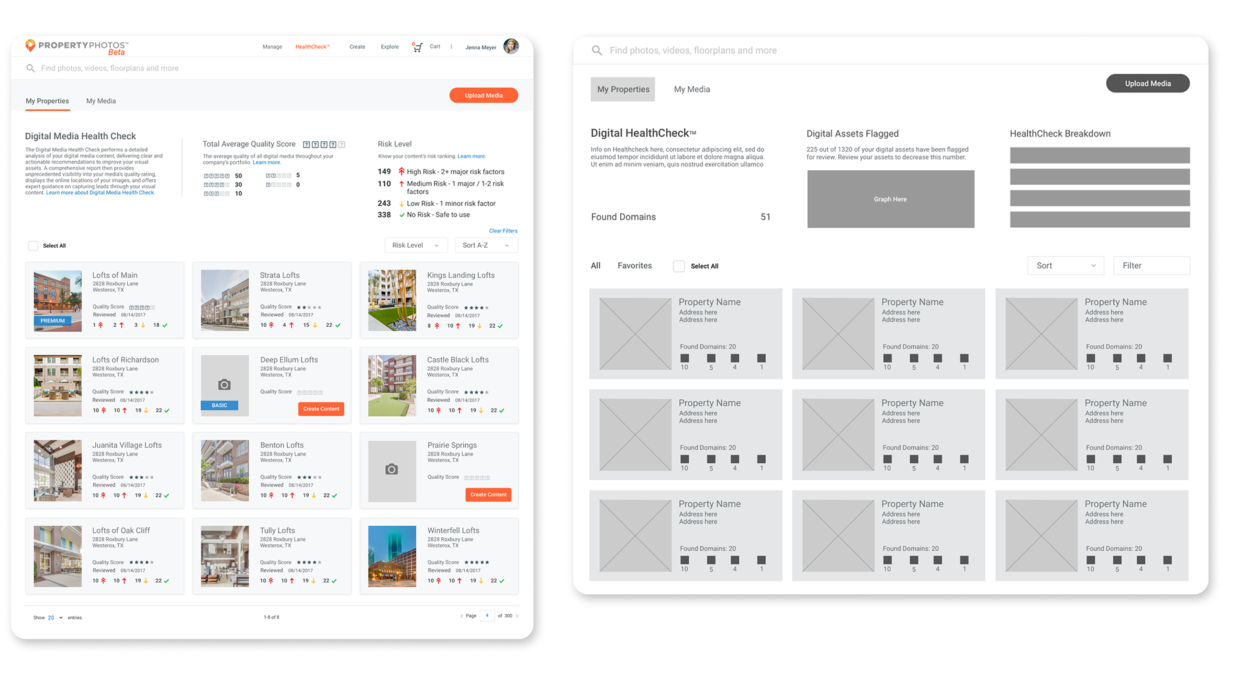Open the Benton Lofts thumbnail

click(x=225, y=471)
